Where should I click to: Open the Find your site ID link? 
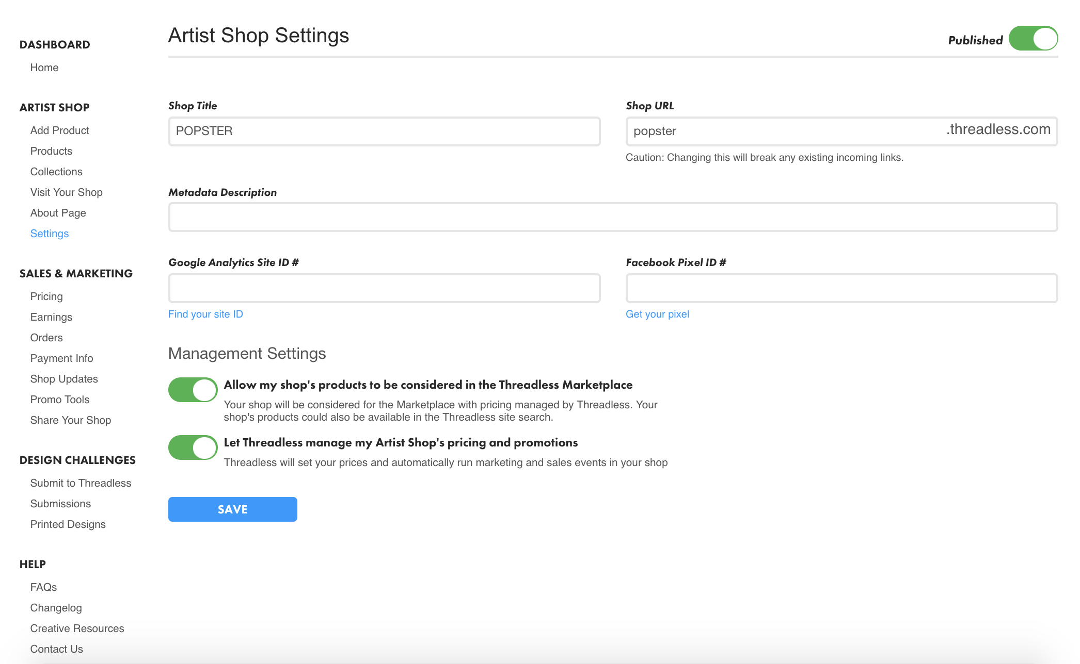[x=205, y=314]
